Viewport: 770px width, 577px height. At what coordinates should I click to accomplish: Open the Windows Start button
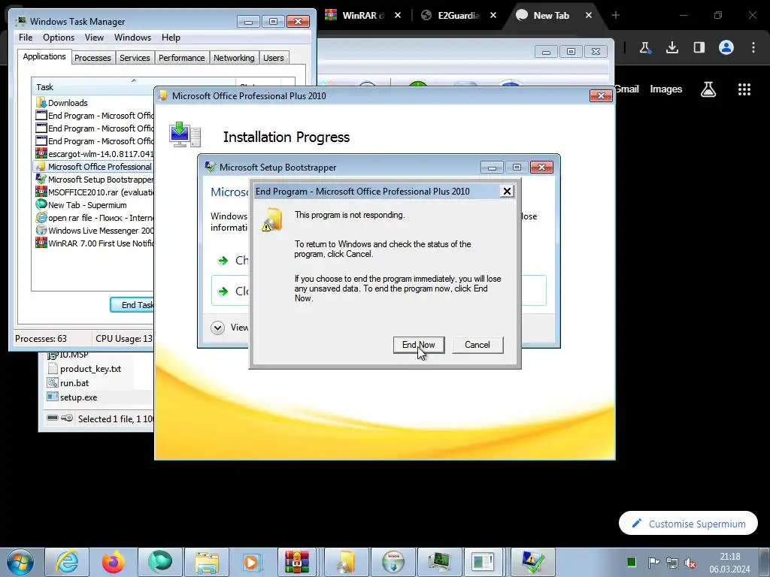tap(20, 562)
